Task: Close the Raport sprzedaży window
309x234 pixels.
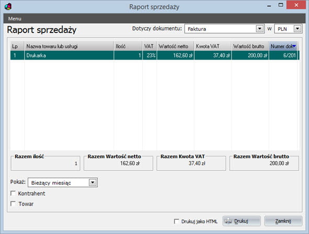Action: [296, 5]
